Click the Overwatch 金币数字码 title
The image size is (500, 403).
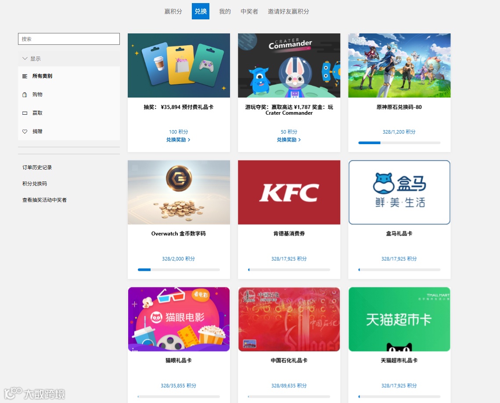pos(179,234)
